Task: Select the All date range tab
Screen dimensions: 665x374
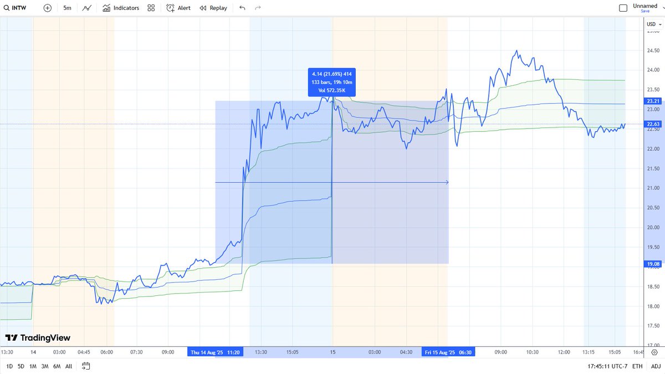Action: [x=69, y=366]
